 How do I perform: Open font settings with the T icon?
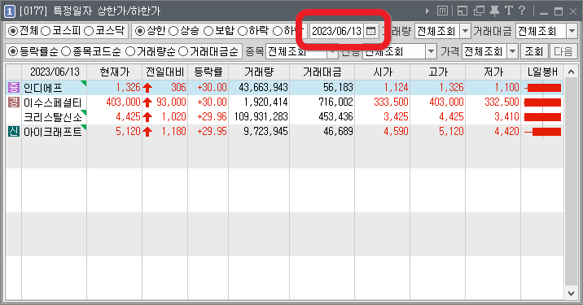click(x=508, y=11)
